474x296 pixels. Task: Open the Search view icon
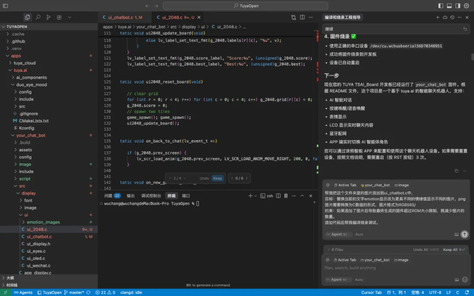pos(38,17)
